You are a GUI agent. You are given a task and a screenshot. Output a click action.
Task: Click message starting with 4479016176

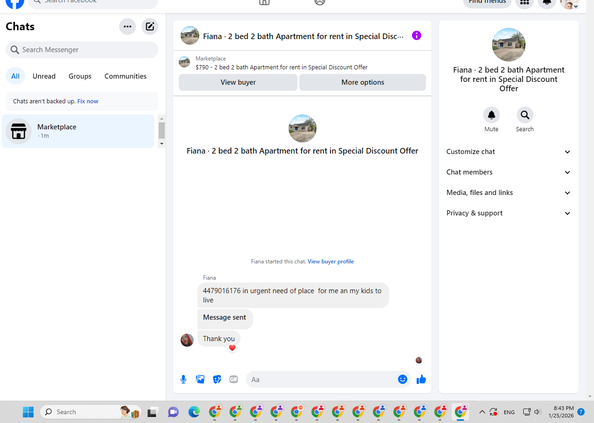pos(293,295)
